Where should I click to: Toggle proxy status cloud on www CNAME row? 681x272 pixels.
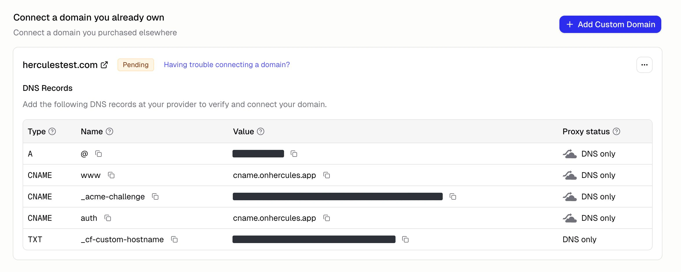pos(570,175)
